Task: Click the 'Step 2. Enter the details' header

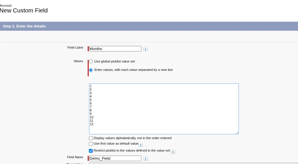Action: tap(24, 26)
